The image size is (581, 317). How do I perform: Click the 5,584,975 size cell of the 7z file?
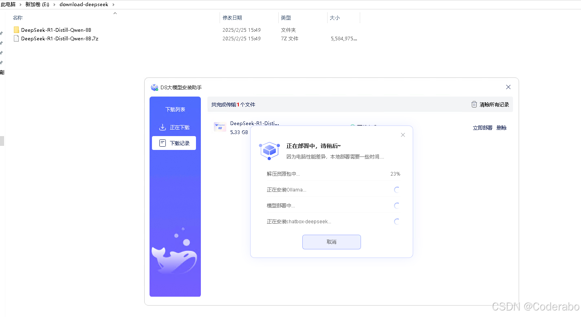(344, 39)
